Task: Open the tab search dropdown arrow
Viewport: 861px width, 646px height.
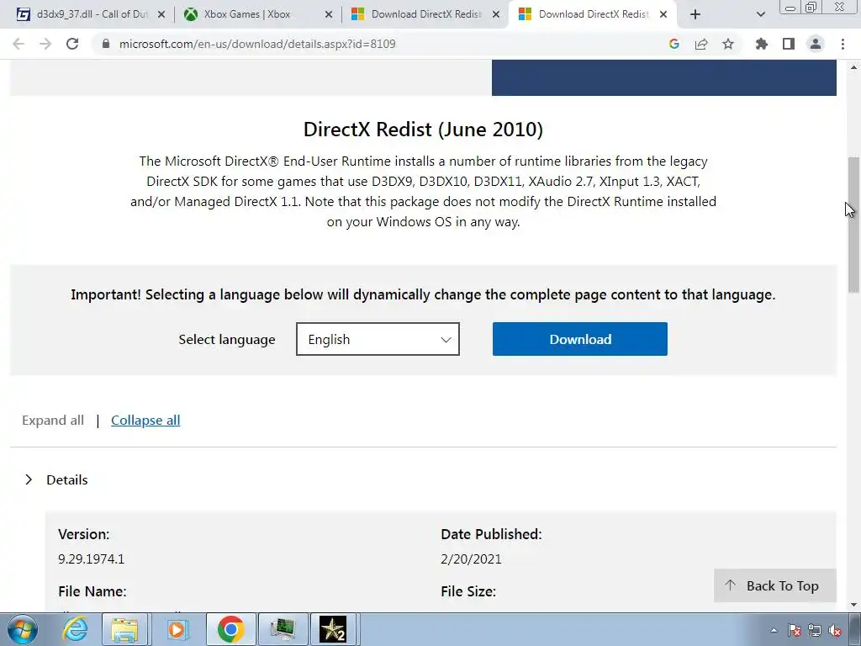Action: tap(760, 15)
